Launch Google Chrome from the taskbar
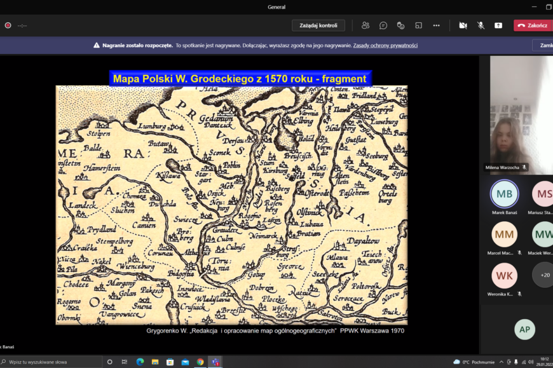Screen dimensions: 553x368 [x=200, y=362]
